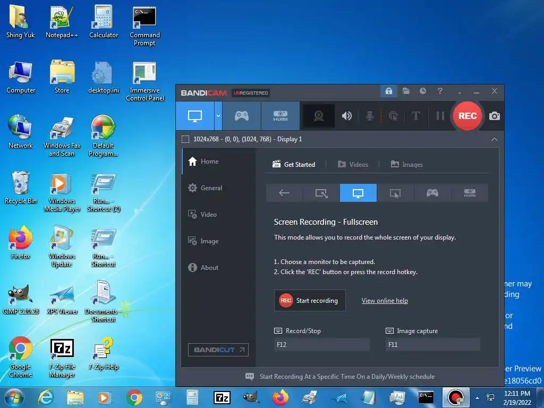544x408 pixels.
Task: Switch to HDMI Device Recording mode in top toolbar
Action: (280, 116)
